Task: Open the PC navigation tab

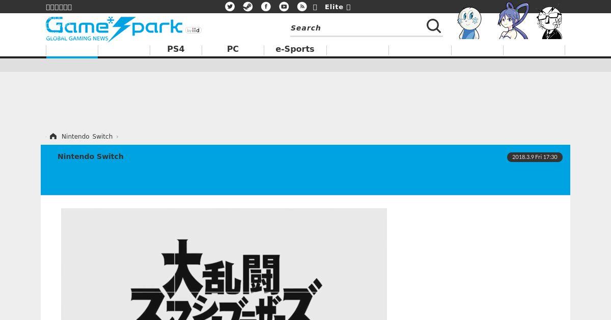Action: pyautogui.click(x=233, y=49)
